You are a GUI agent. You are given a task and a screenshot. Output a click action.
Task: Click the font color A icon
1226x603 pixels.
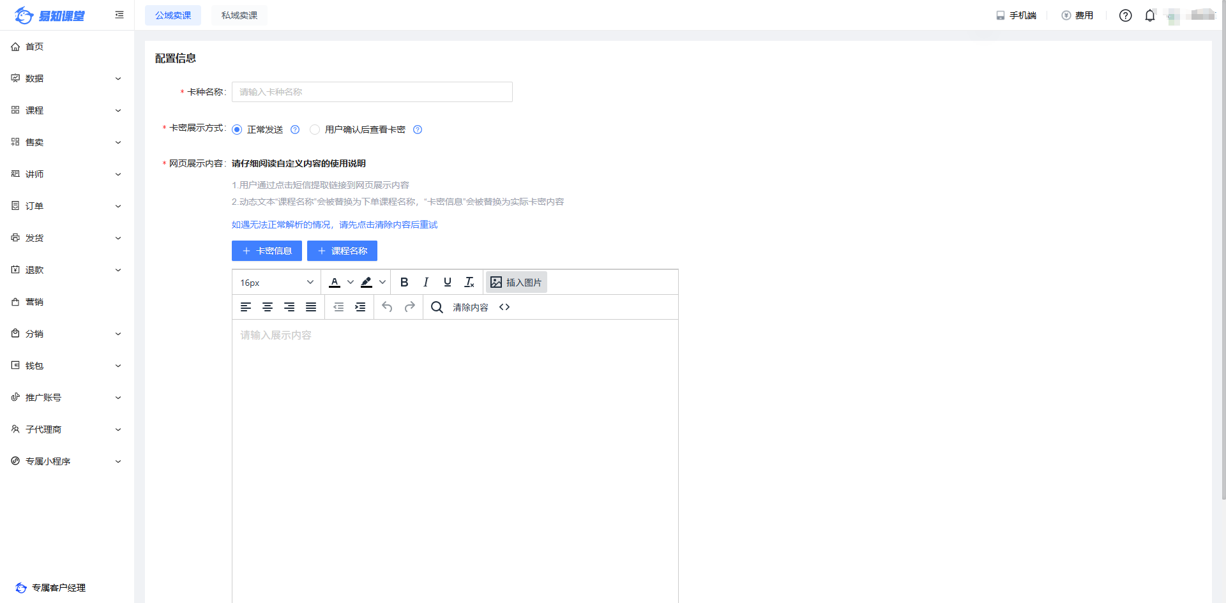[x=335, y=282]
